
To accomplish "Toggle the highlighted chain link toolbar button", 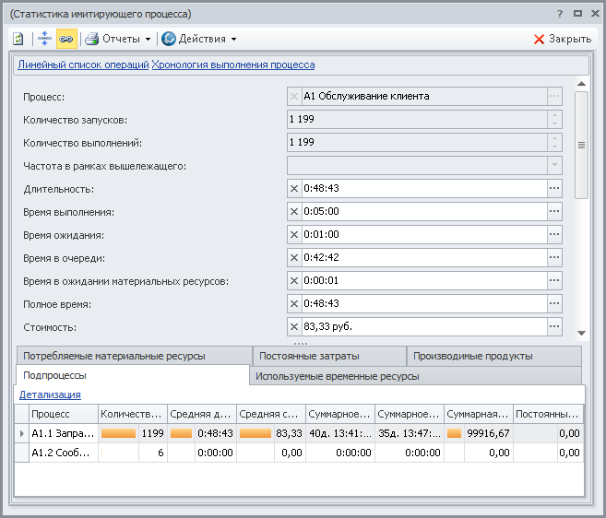I will click(x=66, y=39).
